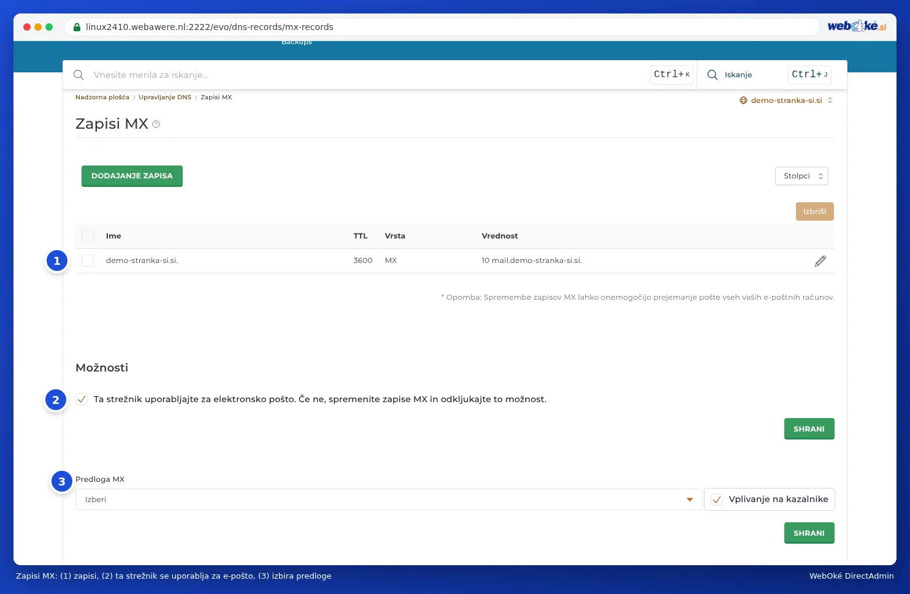The image size is (910, 594).
Task: Open the Stolpci columns dropdown
Action: (801, 176)
